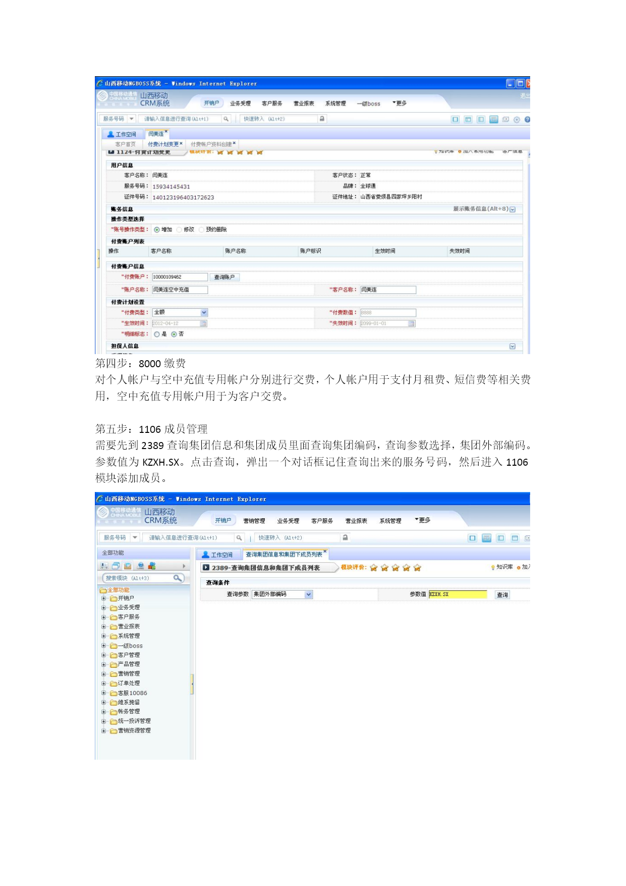626x886 pixels.
Task: Select the 修改 radio button
Action: pyautogui.click(x=179, y=230)
